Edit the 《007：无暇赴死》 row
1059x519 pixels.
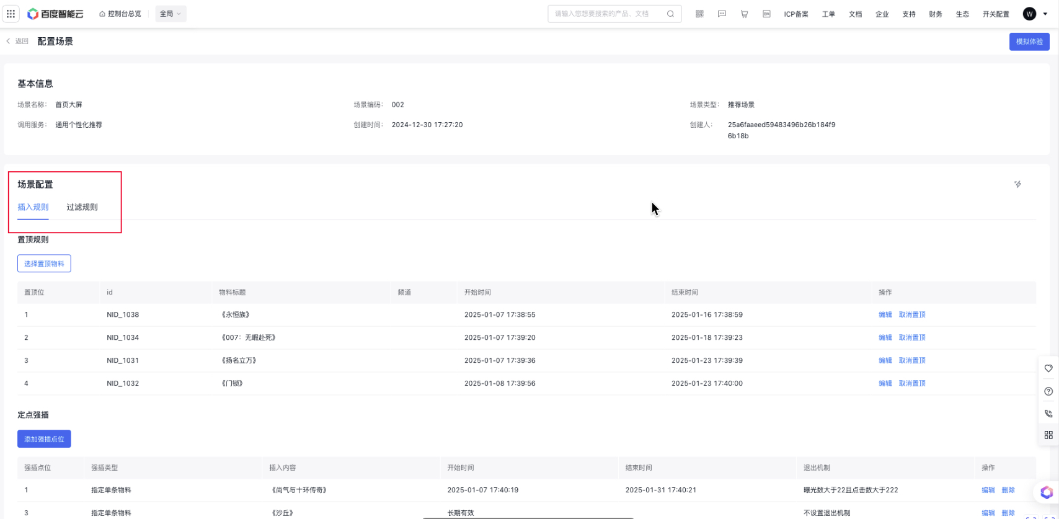tap(885, 337)
